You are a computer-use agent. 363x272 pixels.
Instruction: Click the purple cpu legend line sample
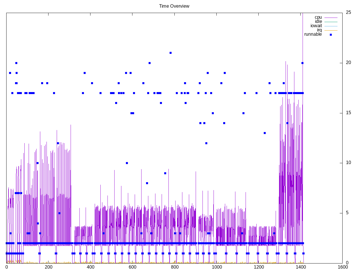[x=331, y=18]
